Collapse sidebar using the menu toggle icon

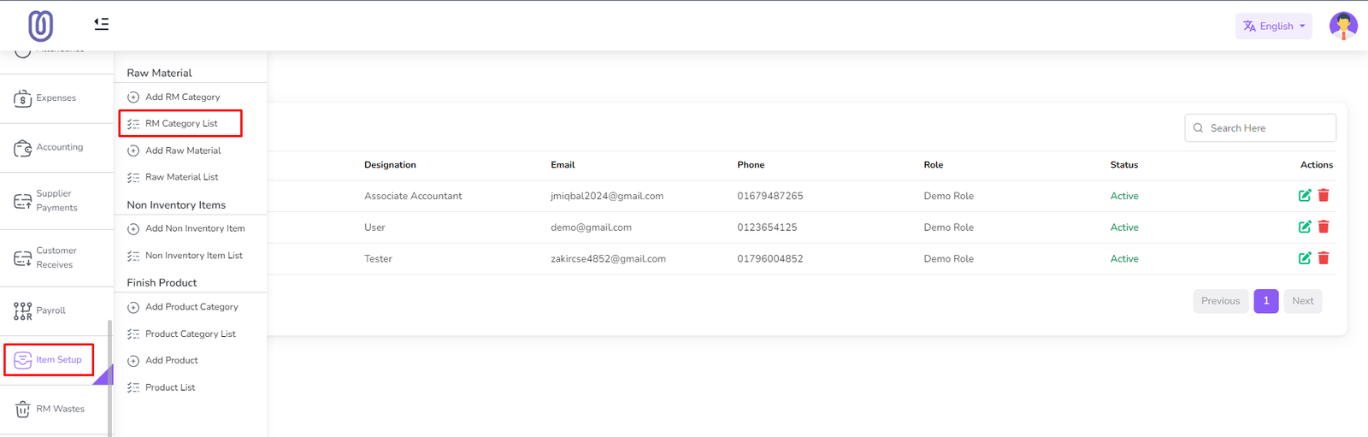point(101,24)
